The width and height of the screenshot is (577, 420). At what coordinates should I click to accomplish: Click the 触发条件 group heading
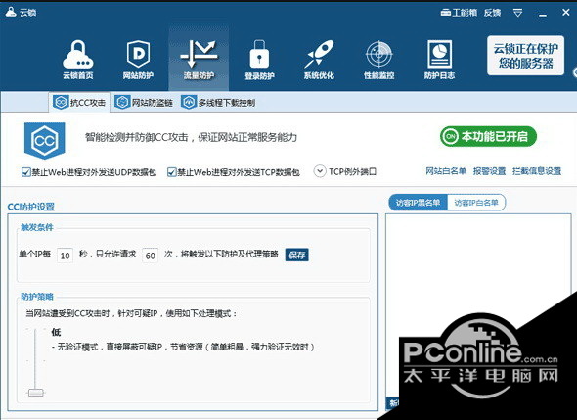37,227
